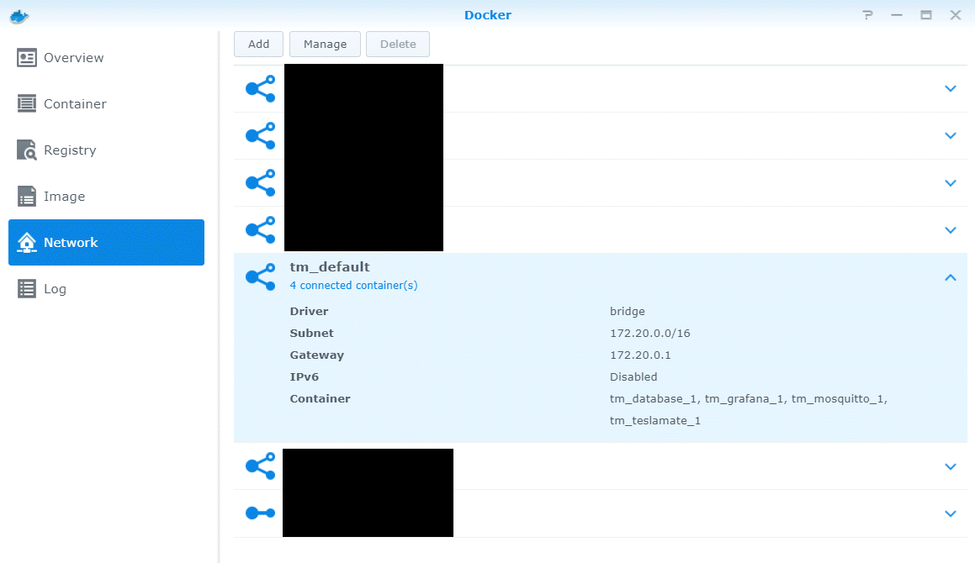
Task: Collapse the tm_default network details
Action: pos(950,278)
